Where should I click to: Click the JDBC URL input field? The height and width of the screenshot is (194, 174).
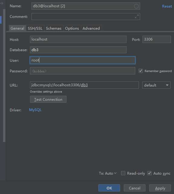[x=84, y=85]
